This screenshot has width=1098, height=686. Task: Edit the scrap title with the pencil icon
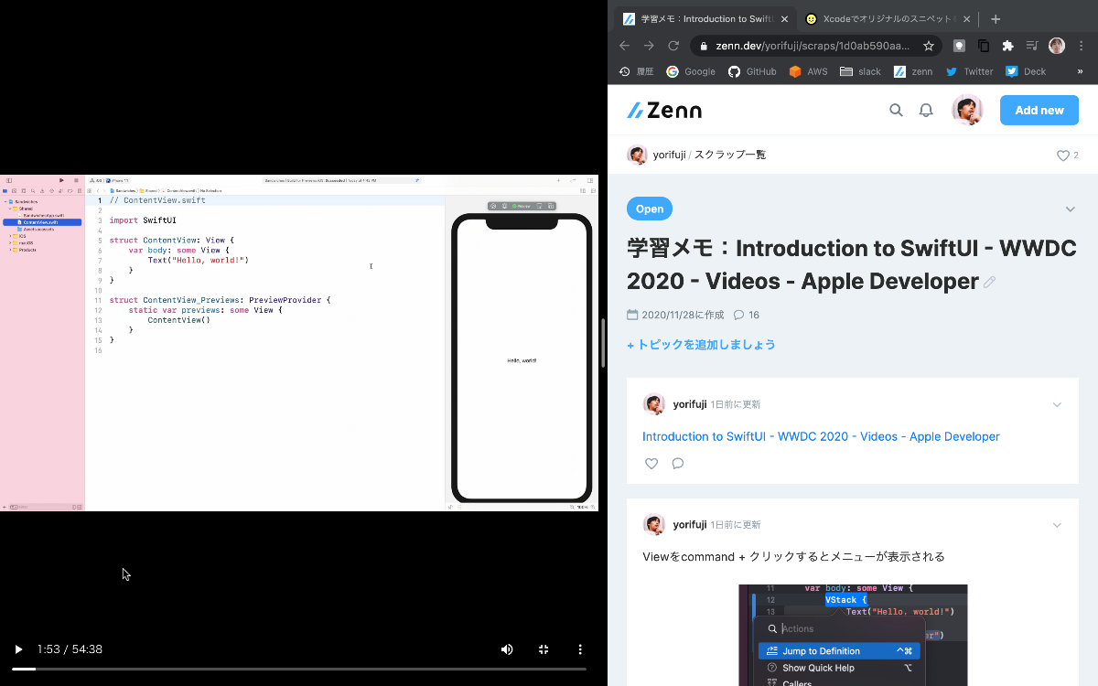click(989, 283)
